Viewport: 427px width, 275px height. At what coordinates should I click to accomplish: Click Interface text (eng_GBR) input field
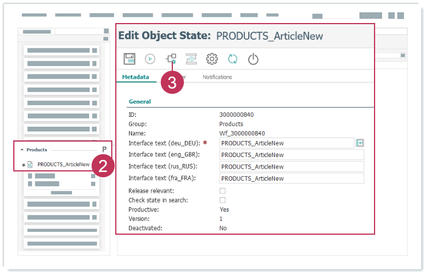click(x=291, y=155)
